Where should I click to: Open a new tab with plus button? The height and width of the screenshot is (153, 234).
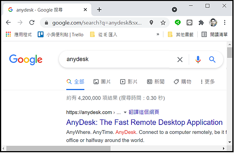[99, 10]
